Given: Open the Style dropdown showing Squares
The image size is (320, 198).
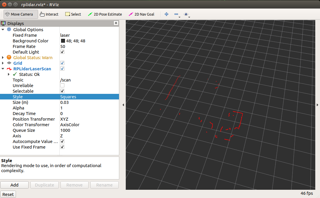Looking at the screenshot, I should pyautogui.click(x=89, y=97).
